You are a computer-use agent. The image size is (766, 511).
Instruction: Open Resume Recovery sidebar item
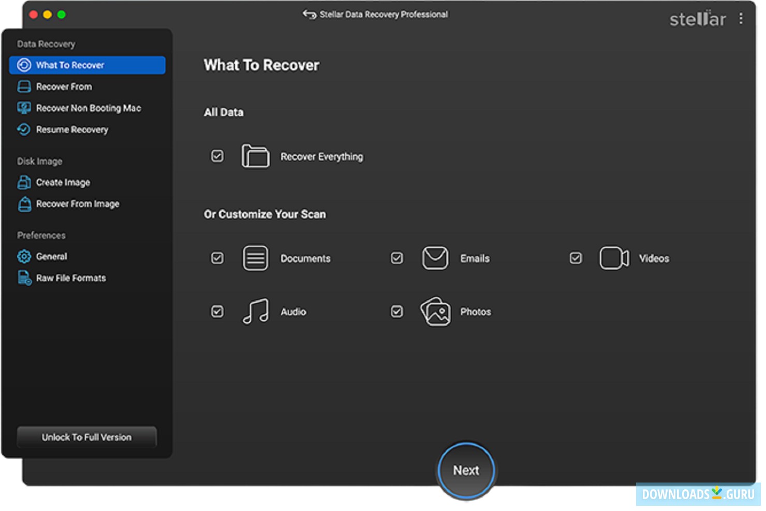[x=72, y=129]
